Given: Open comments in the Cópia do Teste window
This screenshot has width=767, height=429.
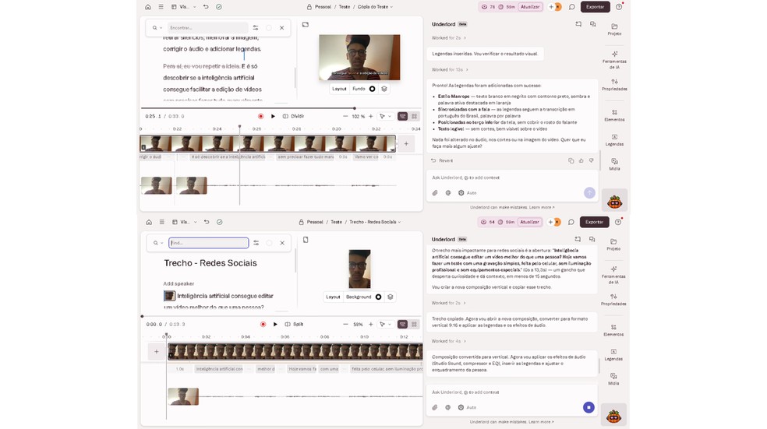Looking at the screenshot, I should [x=571, y=7].
